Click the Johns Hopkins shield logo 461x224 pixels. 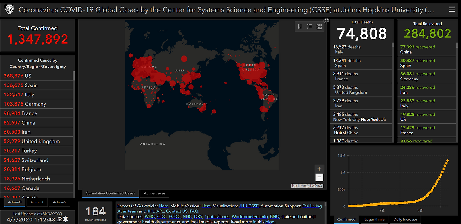point(9,10)
